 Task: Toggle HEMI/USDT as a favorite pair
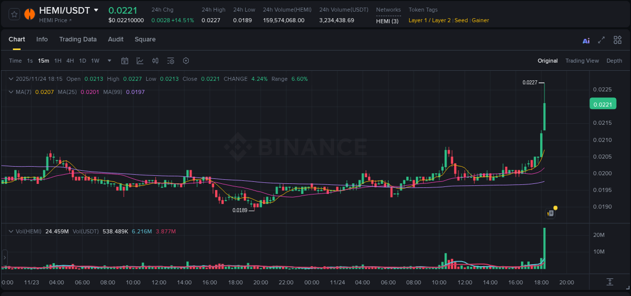pos(14,14)
